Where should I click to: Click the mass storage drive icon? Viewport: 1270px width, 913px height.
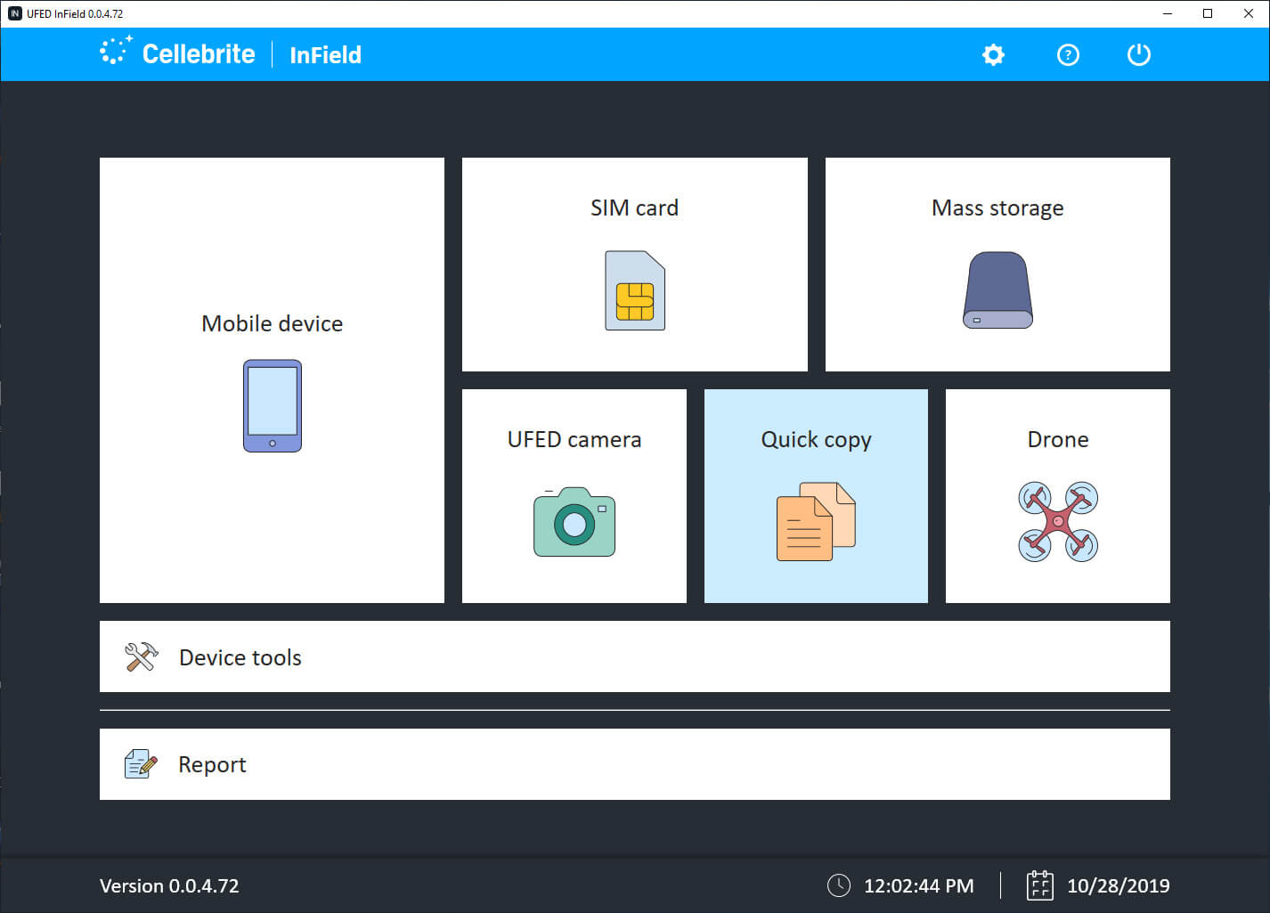click(x=997, y=290)
